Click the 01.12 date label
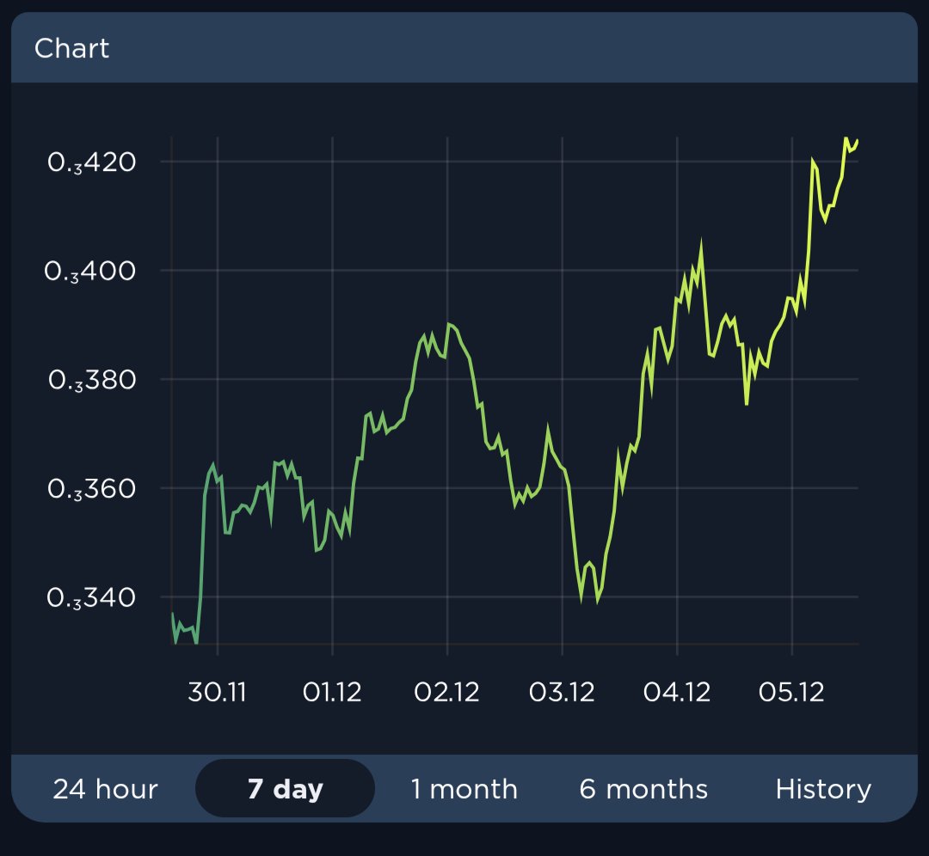This screenshot has width=929, height=856. click(x=332, y=692)
